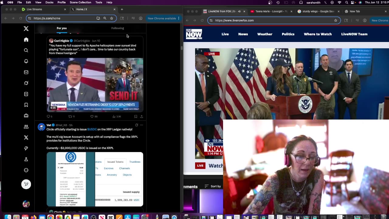Open the Profile person icon in X sidebar
This screenshot has height=219, width=389.
click(x=26, y=159)
